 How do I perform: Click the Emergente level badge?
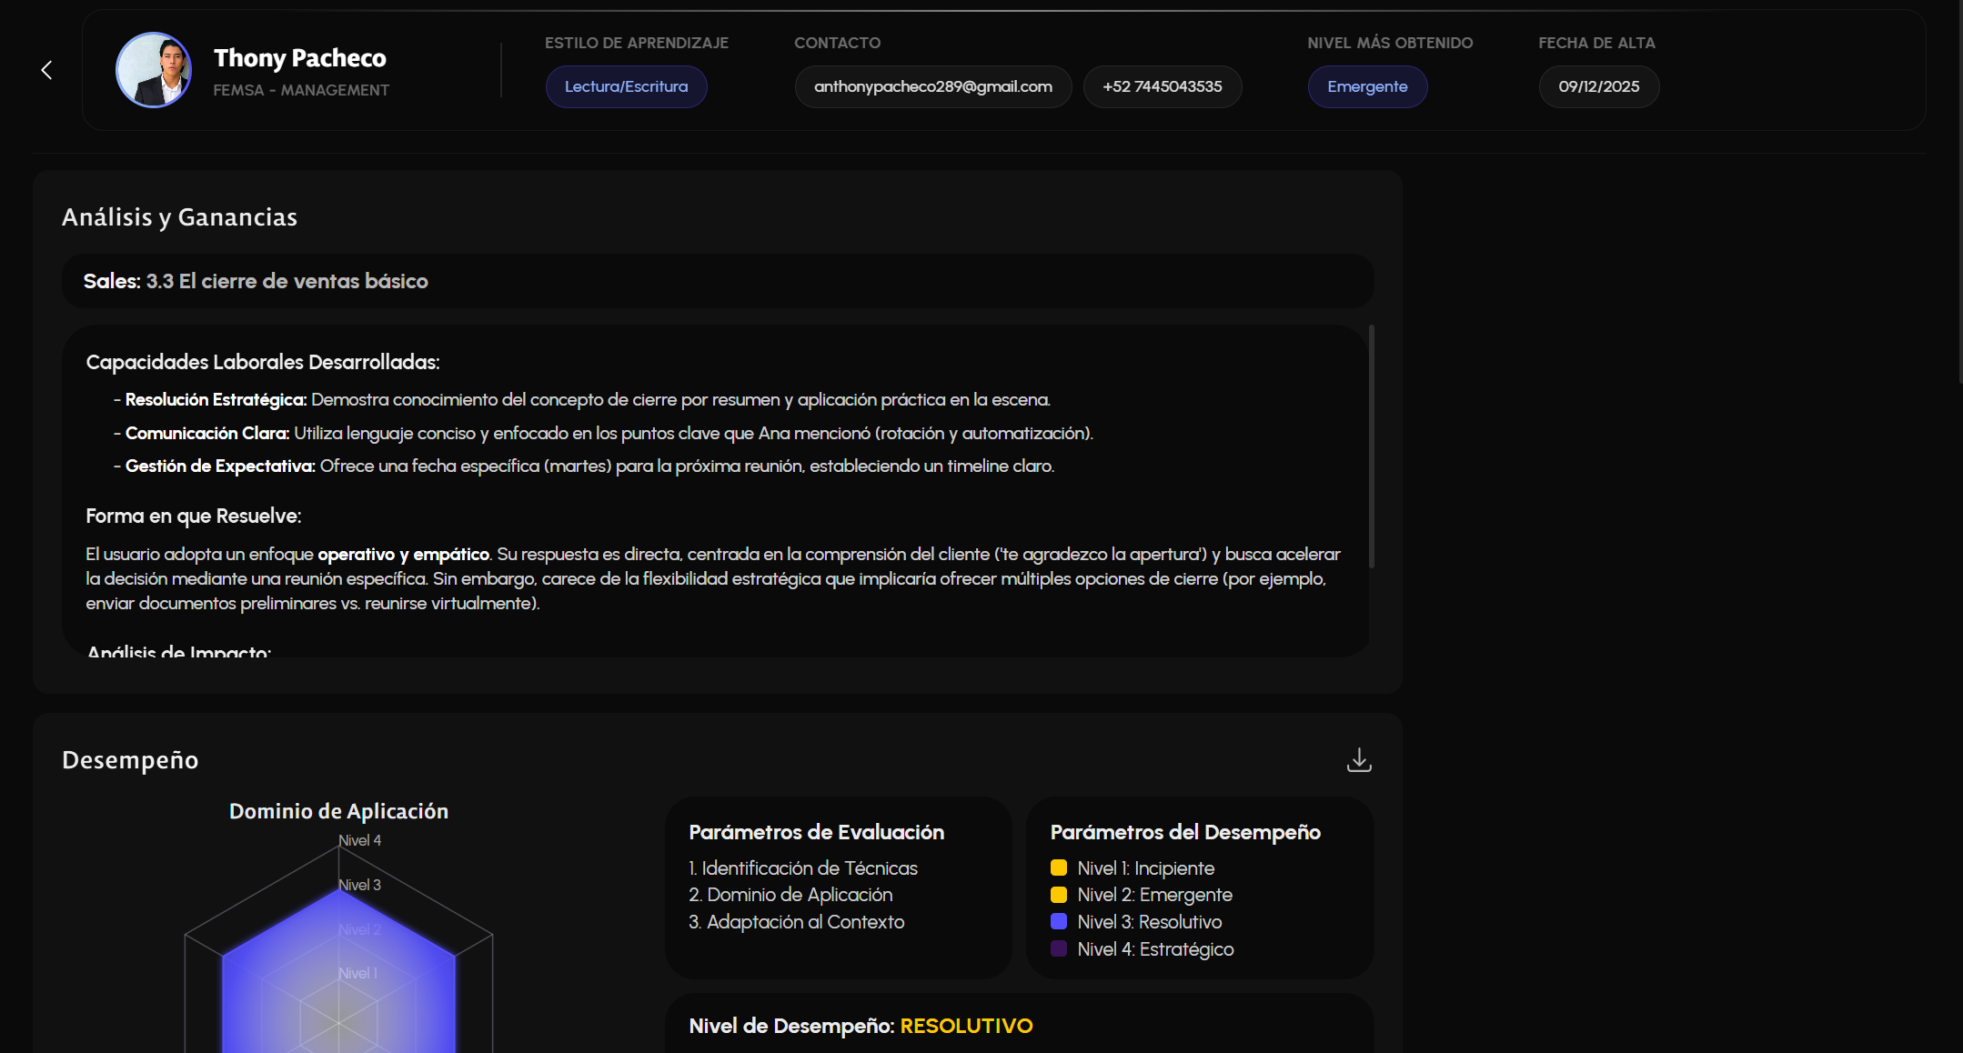1367,86
